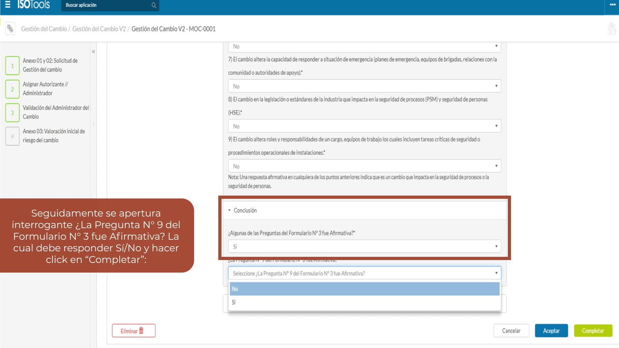Viewport: 619px width, 348px height.
Task: Click step 4 numbered box
Action: [12, 136]
